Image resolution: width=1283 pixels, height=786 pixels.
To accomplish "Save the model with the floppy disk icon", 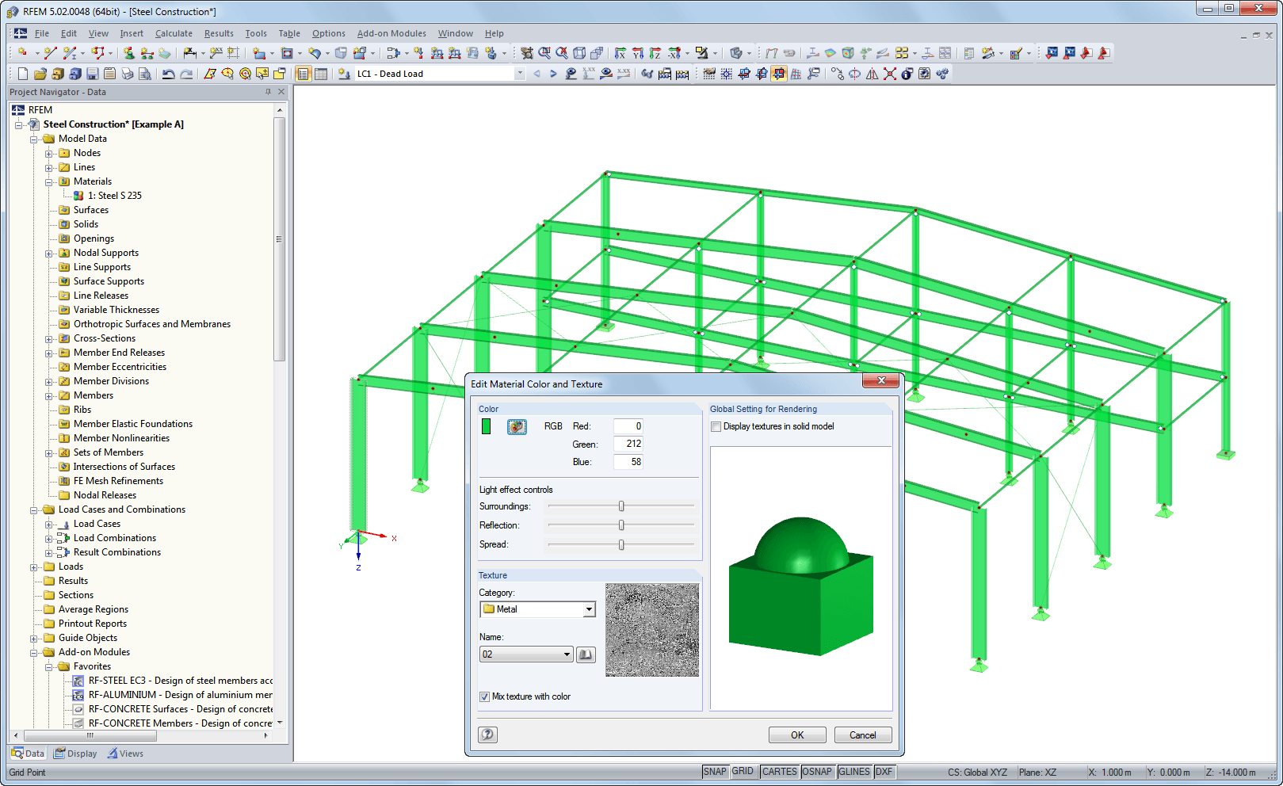I will point(92,74).
